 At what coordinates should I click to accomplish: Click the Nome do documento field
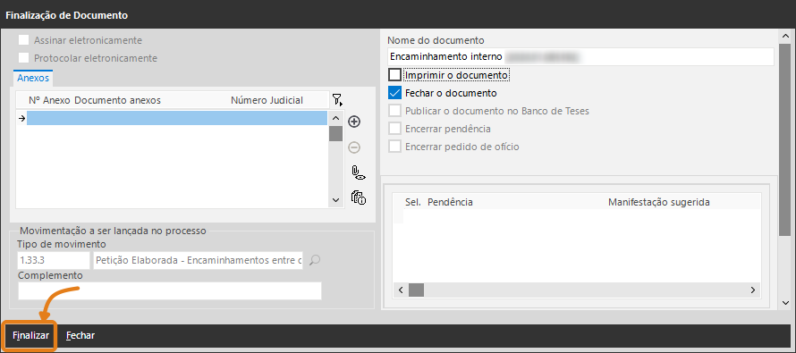coord(580,57)
